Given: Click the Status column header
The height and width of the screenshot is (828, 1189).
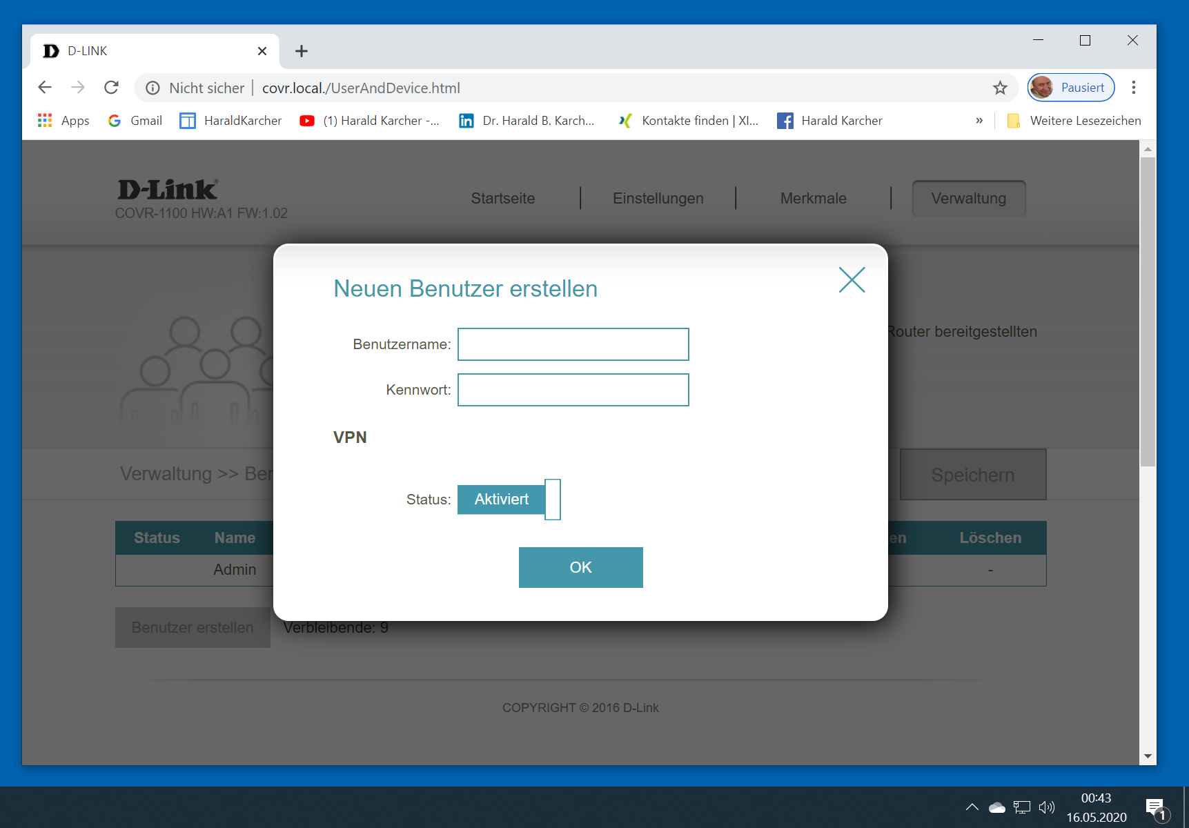Looking at the screenshot, I should 157,538.
